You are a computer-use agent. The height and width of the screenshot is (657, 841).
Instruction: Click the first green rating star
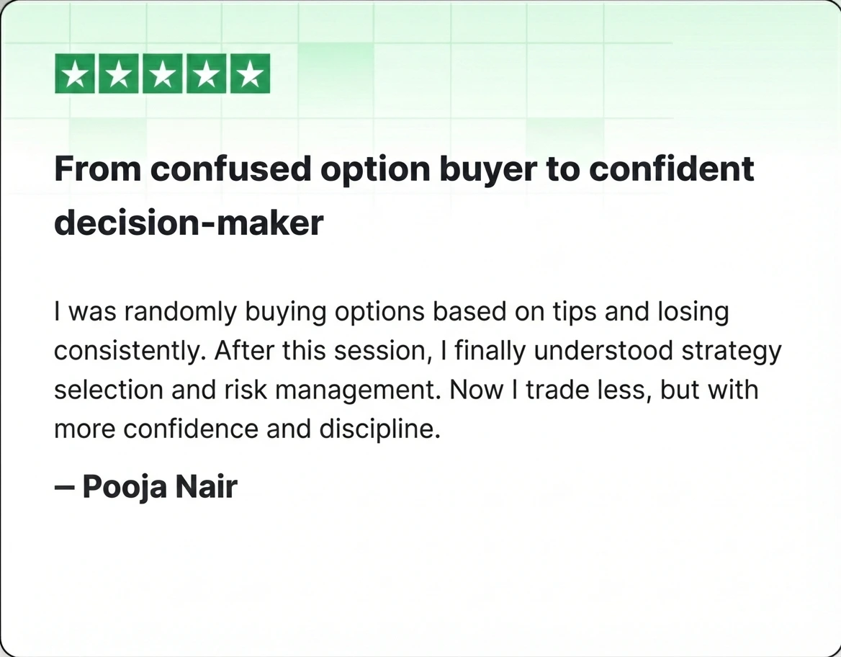(x=75, y=73)
